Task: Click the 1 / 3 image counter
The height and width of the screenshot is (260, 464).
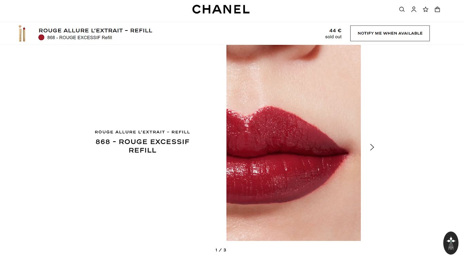Action: click(x=221, y=250)
